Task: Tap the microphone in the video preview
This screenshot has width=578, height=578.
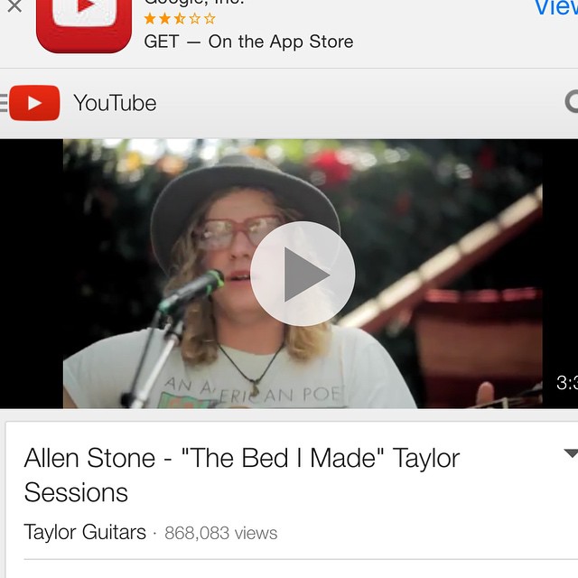Action: (x=191, y=291)
